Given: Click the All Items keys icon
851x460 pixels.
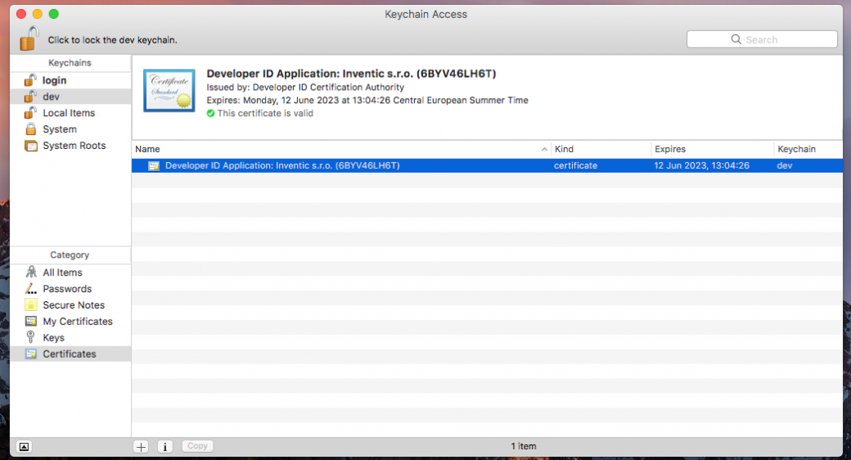Looking at the screenshot, I should (x=31, y=272).
